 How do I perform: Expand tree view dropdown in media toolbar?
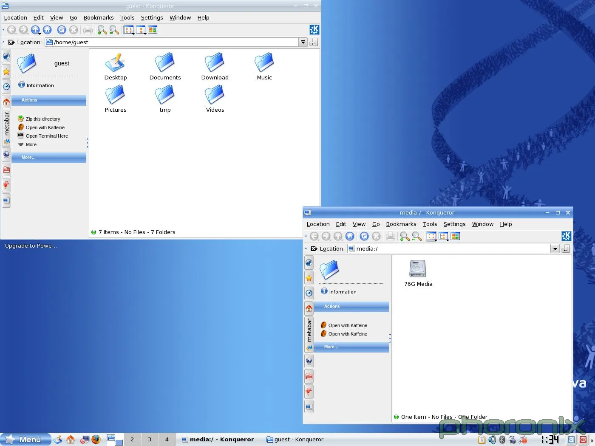tap(448, 240)
